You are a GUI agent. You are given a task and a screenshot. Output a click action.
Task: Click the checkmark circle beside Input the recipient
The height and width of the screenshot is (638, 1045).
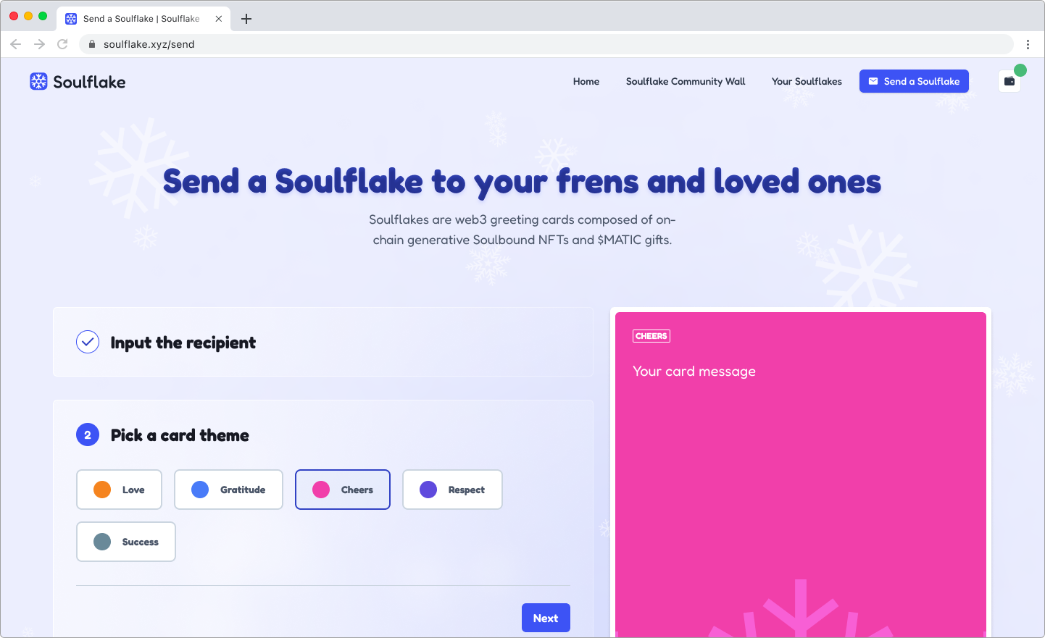88,342
